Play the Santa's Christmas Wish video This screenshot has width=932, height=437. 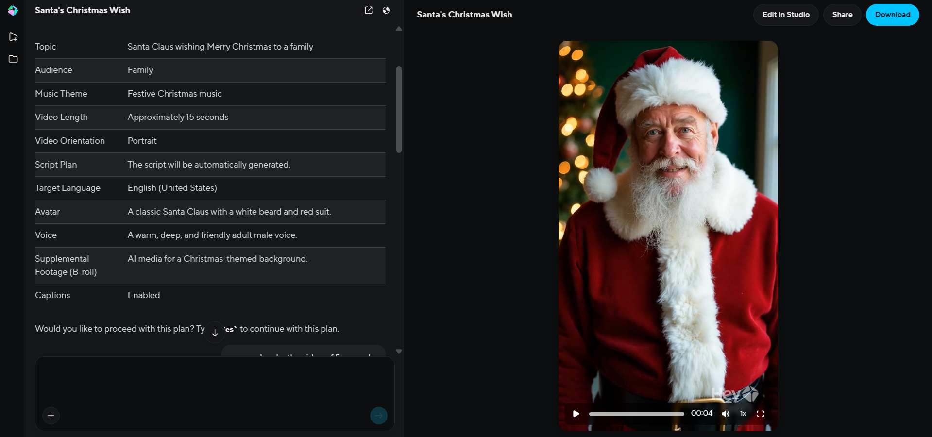point(576,414)
